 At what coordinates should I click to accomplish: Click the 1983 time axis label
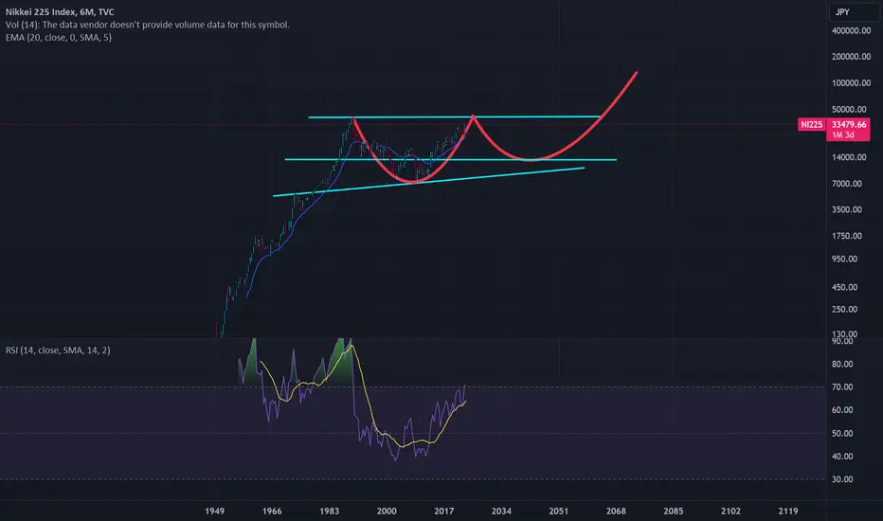[330, 511]
